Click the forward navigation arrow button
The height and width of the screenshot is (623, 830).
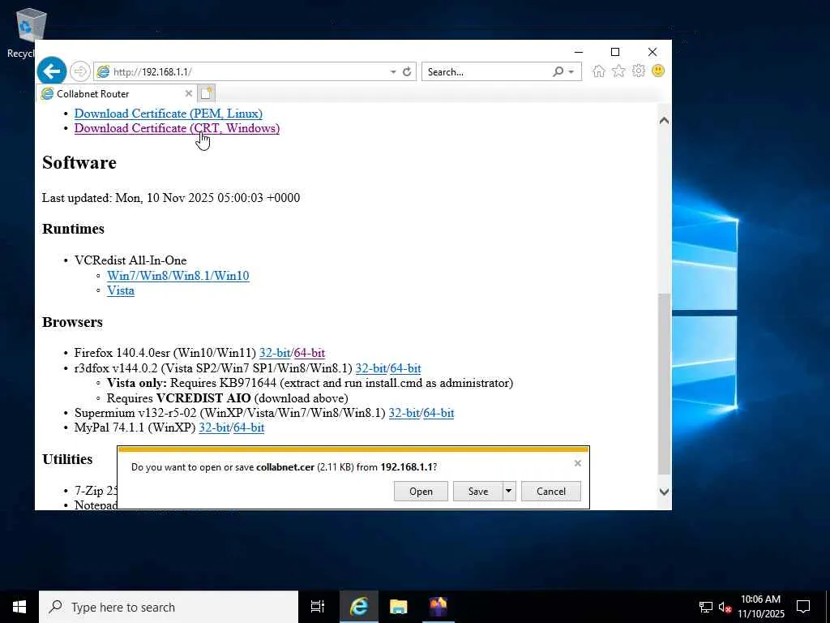click(80, 71)
